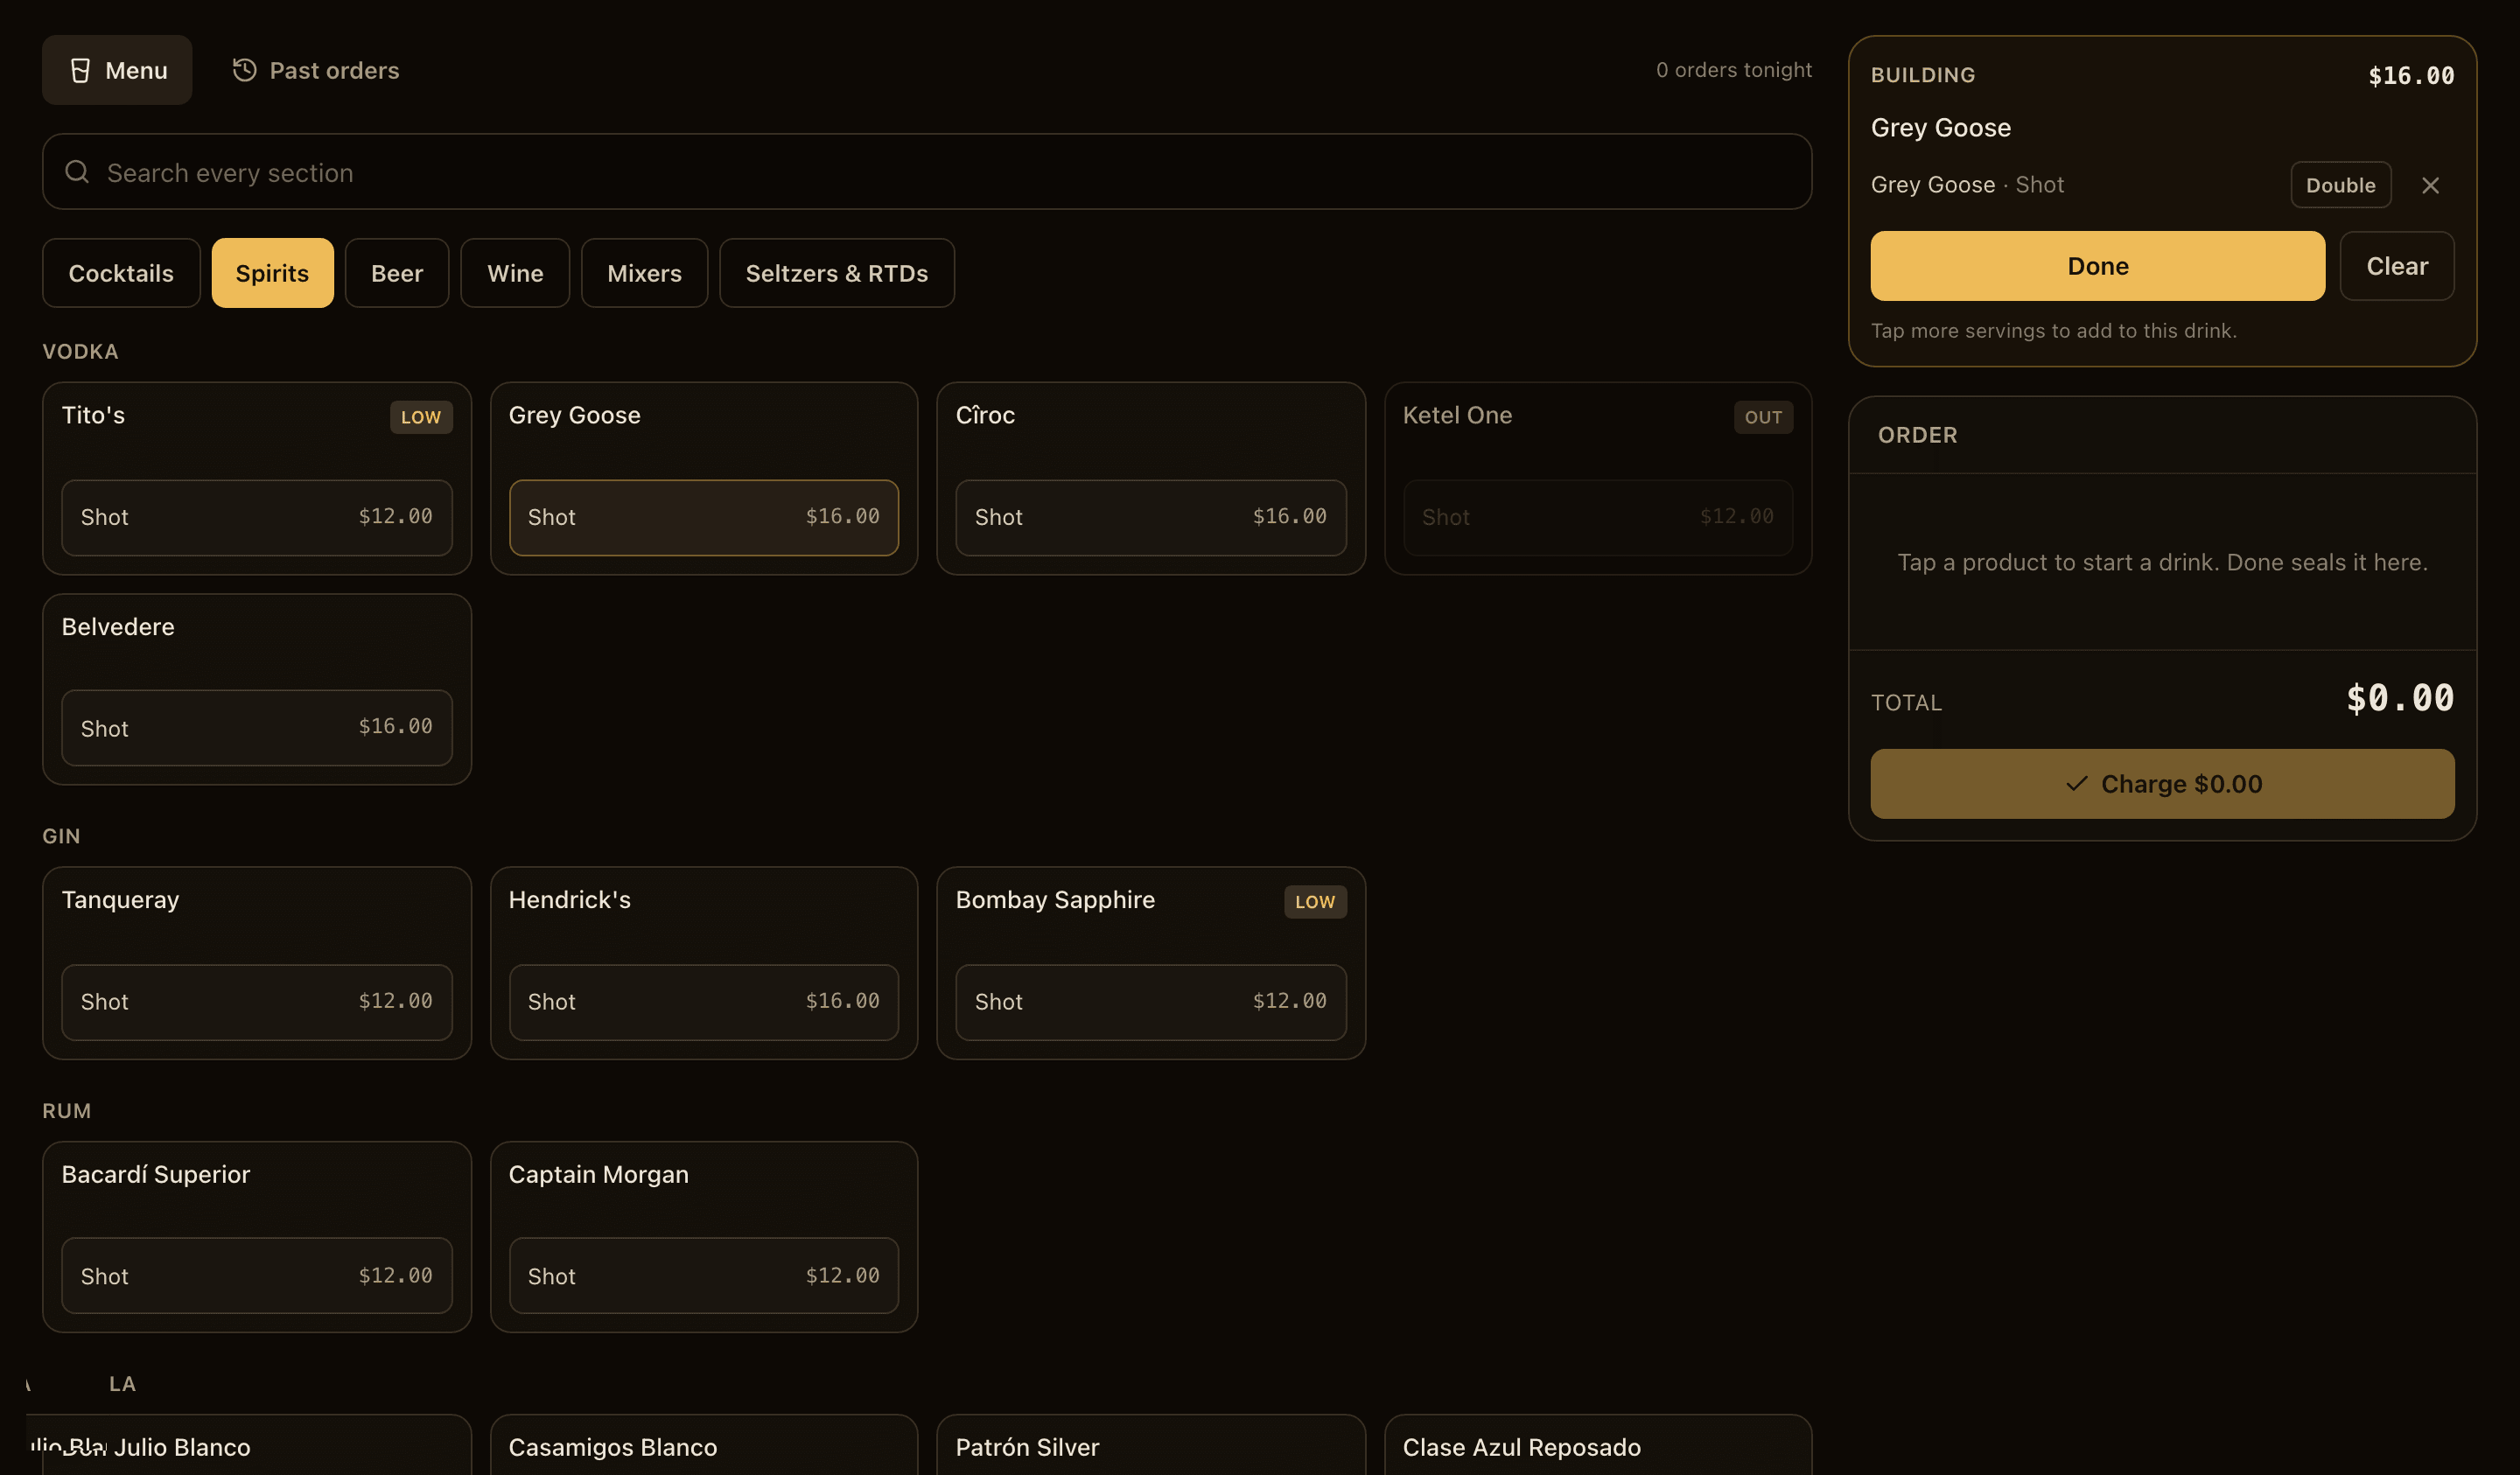The width and height of the screenshot is (2520, 1475).
Task: Click the Casamigos Blanco card title
Action: (613, 1447)
